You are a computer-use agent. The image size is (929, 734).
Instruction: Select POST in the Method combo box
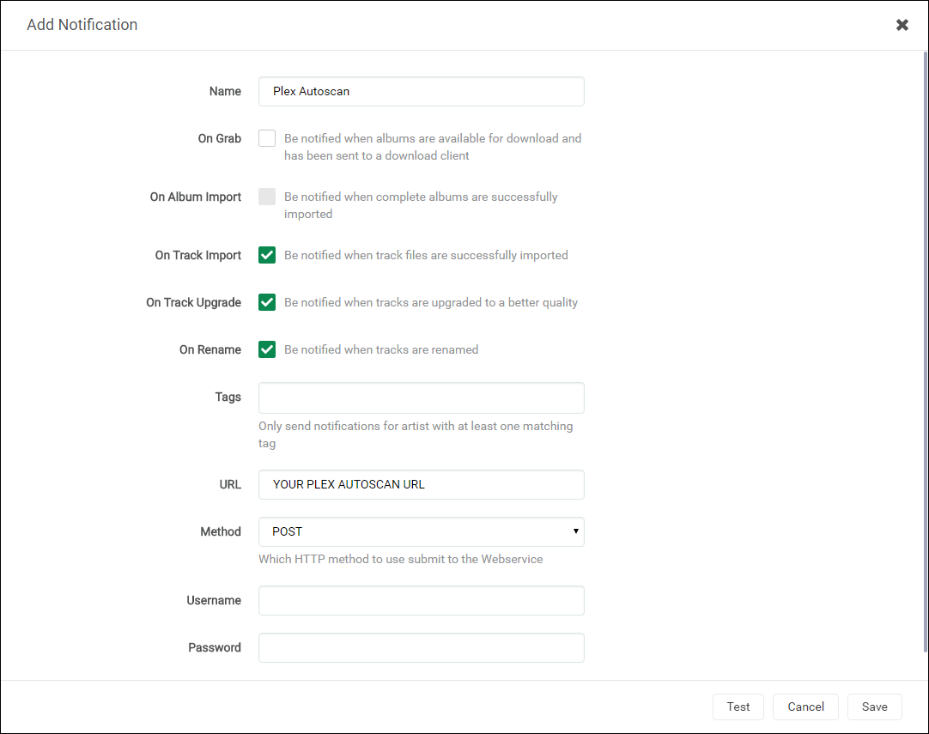(421, 531)
